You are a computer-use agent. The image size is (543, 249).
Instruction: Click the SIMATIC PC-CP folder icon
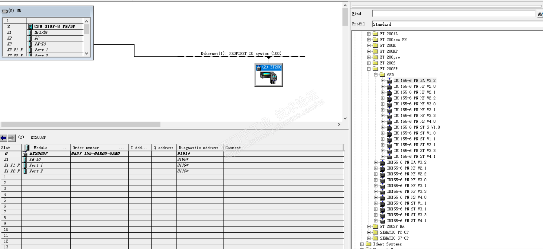click(376, 232)
